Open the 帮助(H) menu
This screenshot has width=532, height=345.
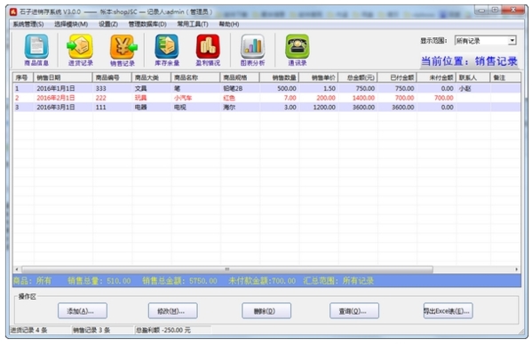pos(228,24)
